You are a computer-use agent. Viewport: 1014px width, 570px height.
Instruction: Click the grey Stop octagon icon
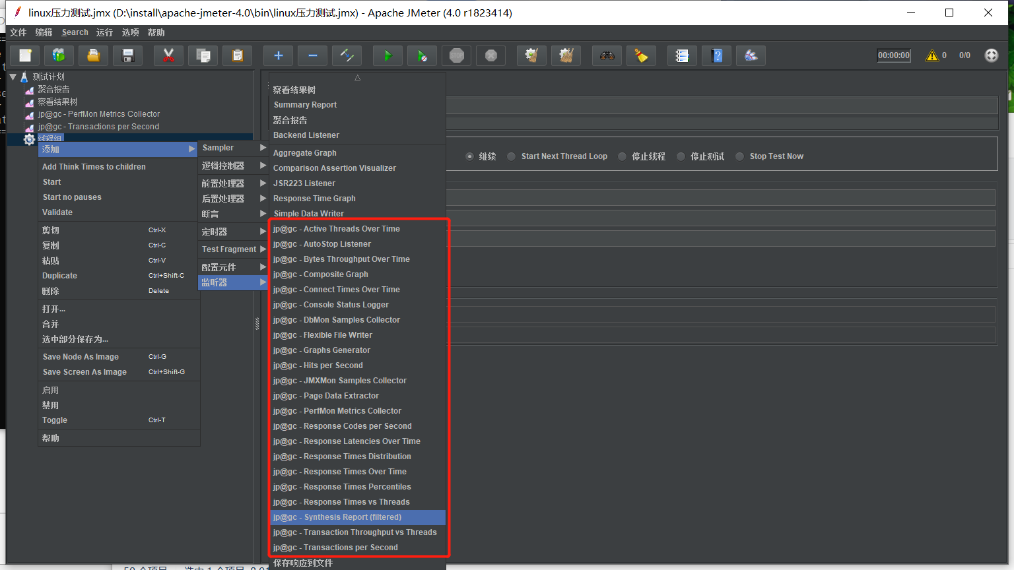(x=457, y=56)
